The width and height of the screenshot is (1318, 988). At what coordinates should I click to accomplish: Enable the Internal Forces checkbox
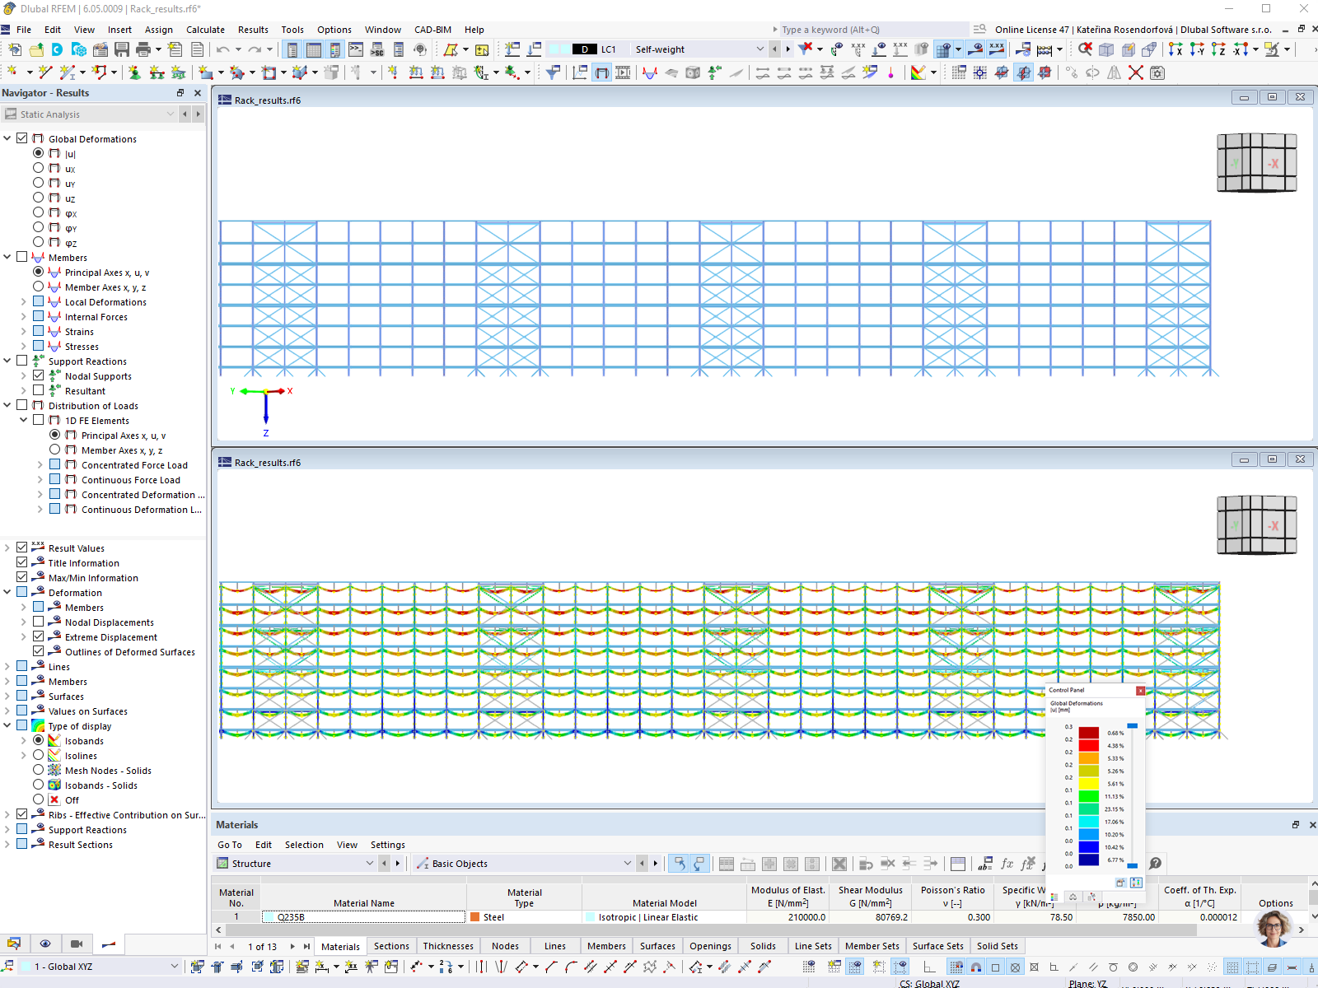tap(38, 315)
